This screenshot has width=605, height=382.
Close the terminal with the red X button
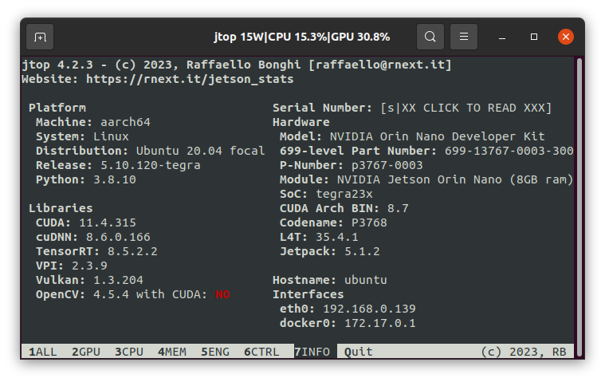(x=566, y=37)
